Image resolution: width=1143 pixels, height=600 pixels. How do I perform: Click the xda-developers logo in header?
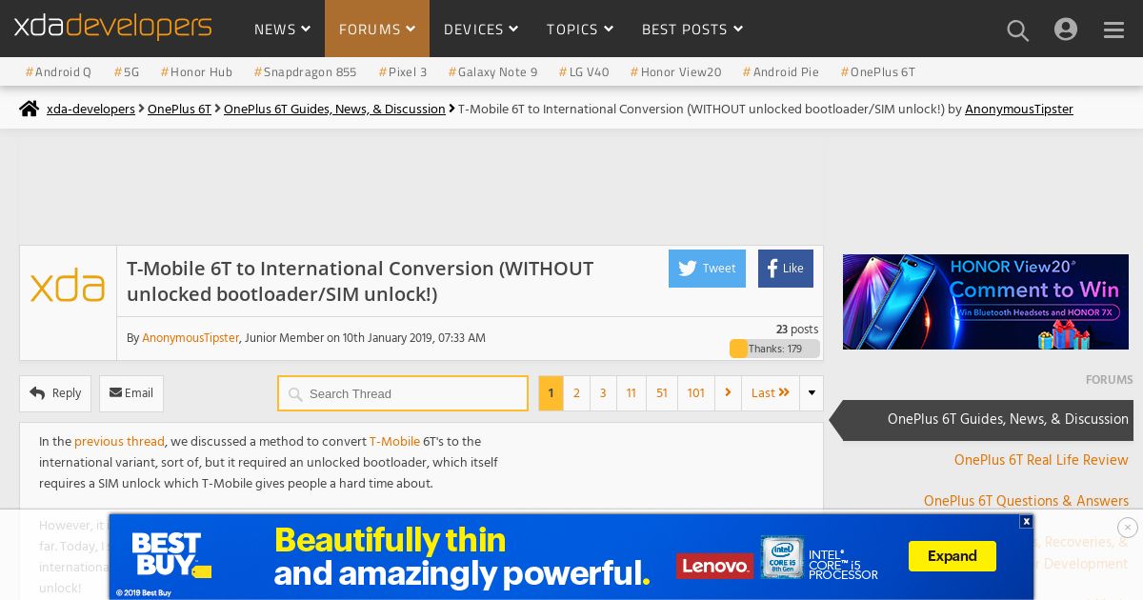point(112,27)
